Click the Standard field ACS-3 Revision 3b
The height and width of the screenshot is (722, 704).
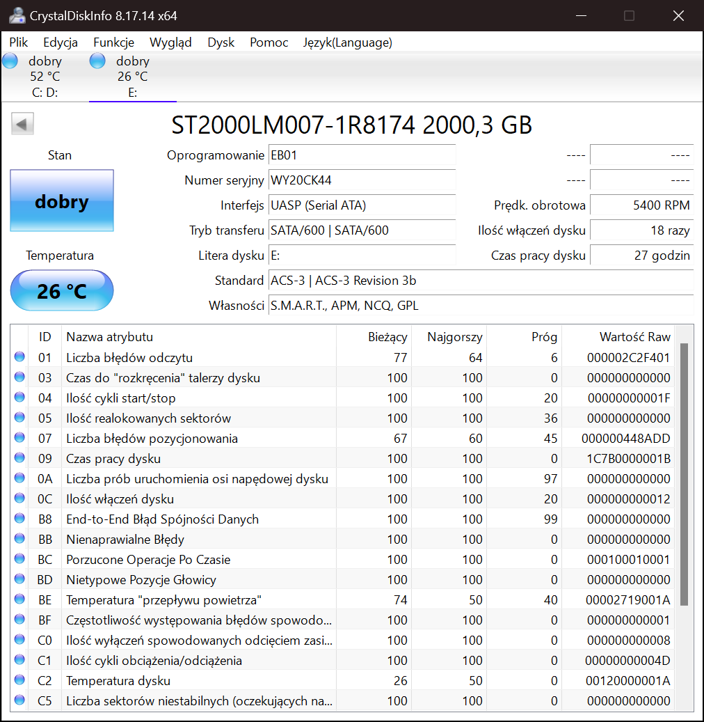(481, 281)
